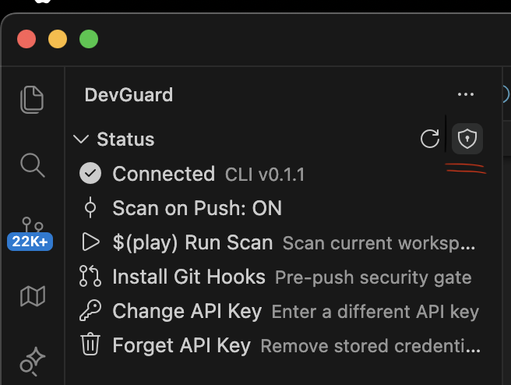The height and width of the screenshot is (385, 511).
Task: Click the refresh status icon
Action: (x=430, y=139)
